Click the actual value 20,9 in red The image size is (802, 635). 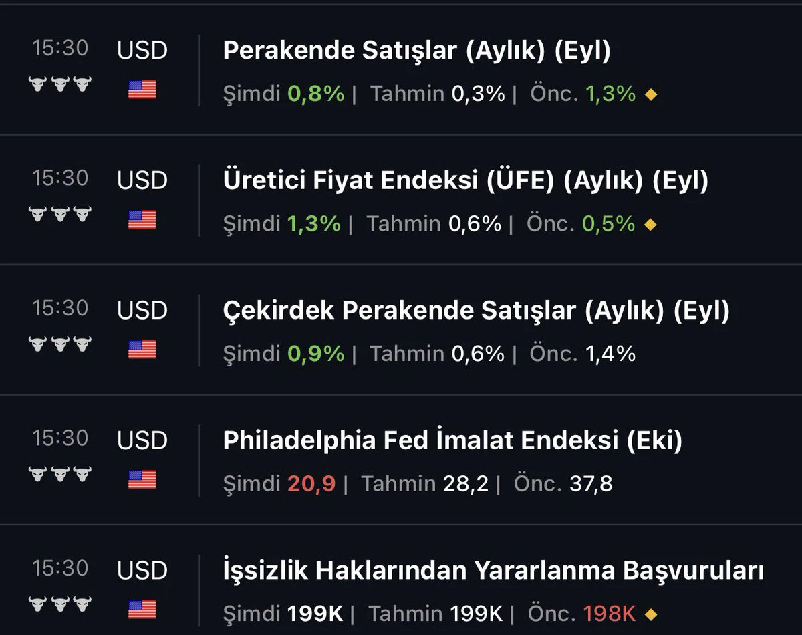pos(311,483)
